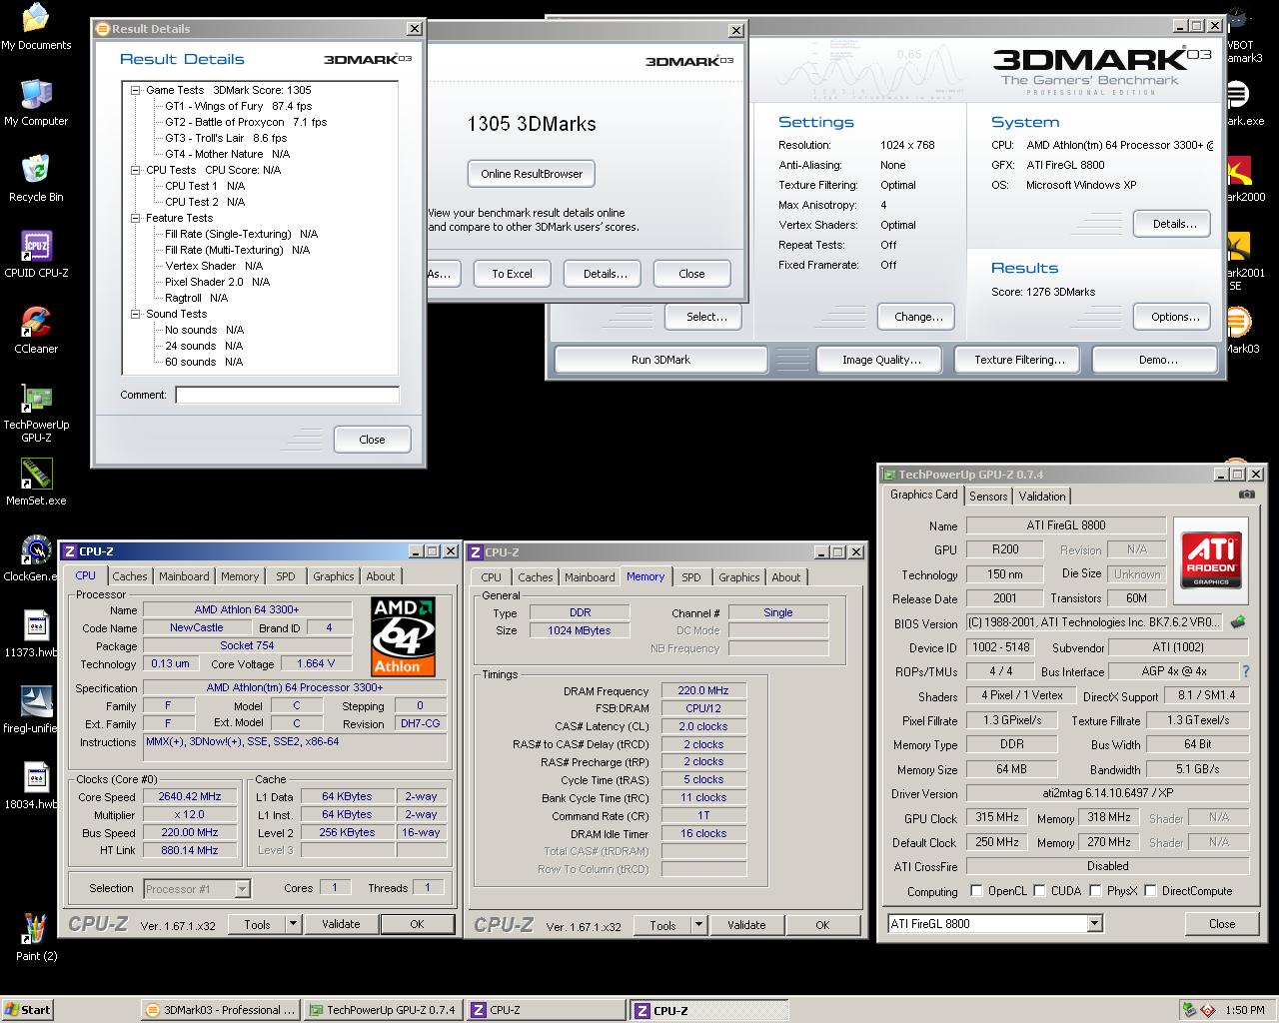Switch to Graphics tab in right CPU-Z window

coord(738,577)
